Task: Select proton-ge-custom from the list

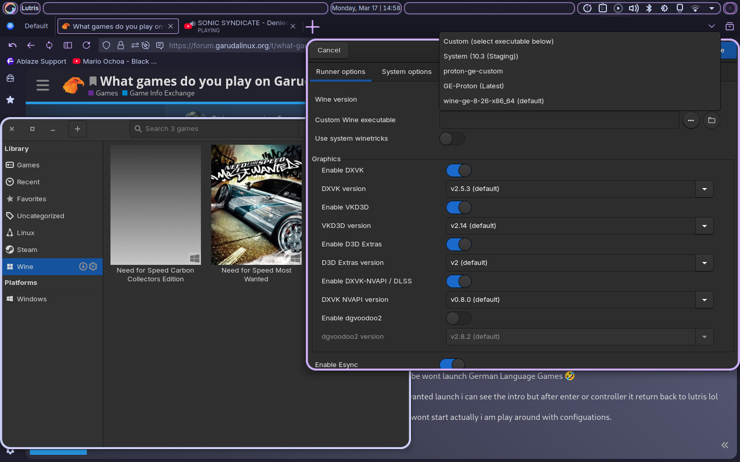Action: [x=580, y=71]
